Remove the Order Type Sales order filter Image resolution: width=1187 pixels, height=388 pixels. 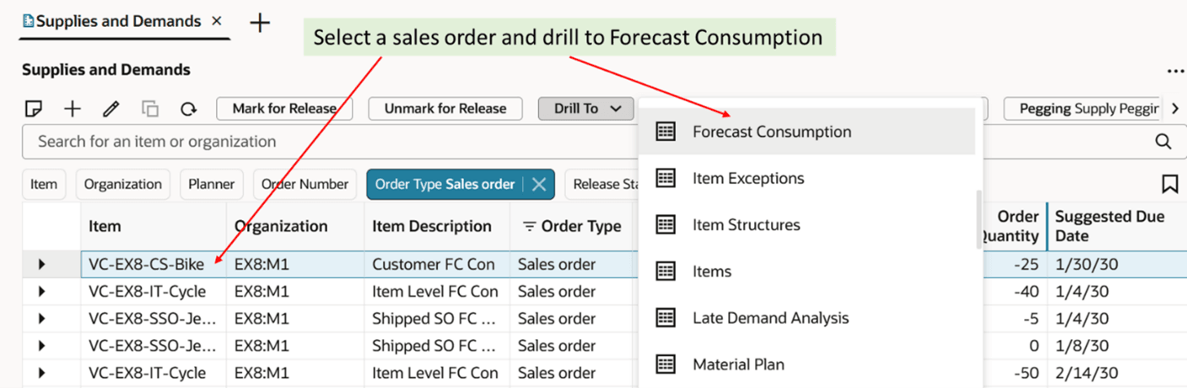point(539,184)
